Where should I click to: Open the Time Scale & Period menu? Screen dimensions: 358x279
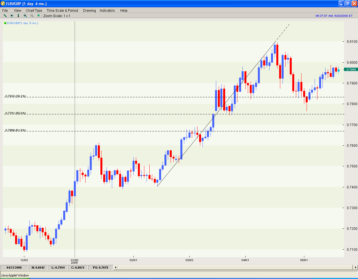[x=62, y=11]
